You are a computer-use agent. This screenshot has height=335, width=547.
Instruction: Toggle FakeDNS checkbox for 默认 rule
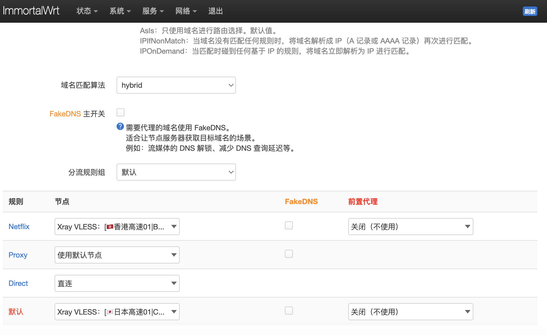pyautogui.click(x=289, y=311)
